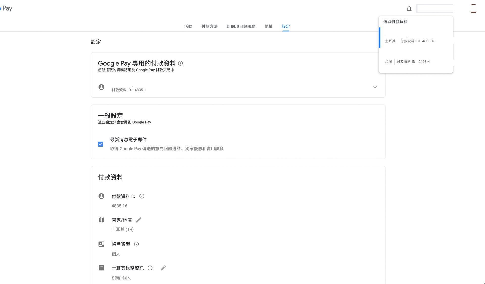Uncheck the 最新消息電子郵件 checkbox
485x284 pixels.
(x=100, y=144)
